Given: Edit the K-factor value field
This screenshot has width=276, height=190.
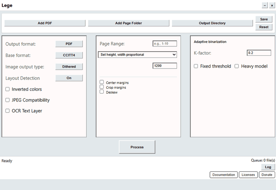Looking at the screenshot, I should point(259,53).
